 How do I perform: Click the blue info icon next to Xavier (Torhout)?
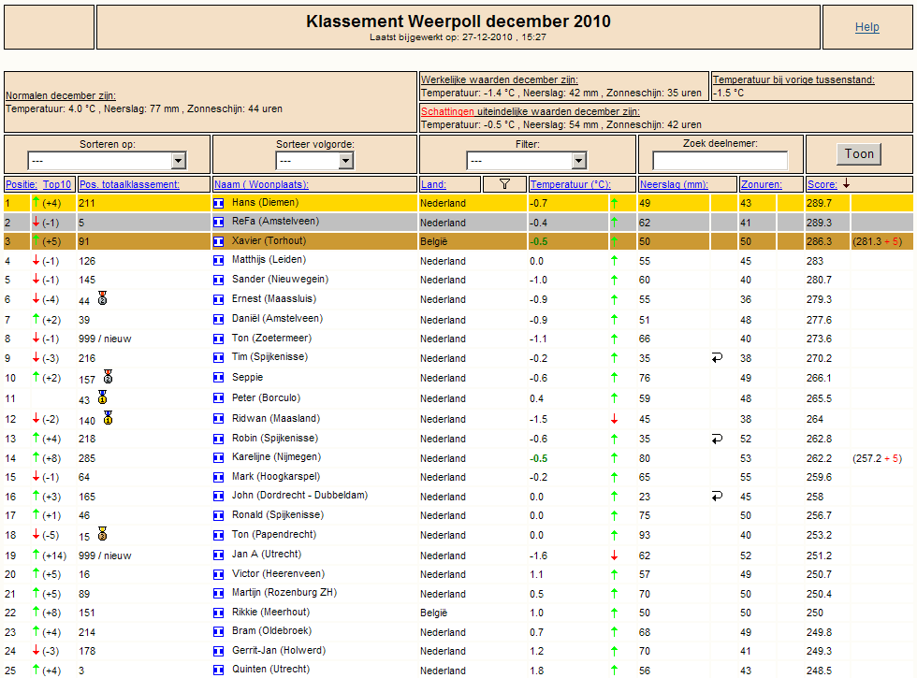click(219, 241)
